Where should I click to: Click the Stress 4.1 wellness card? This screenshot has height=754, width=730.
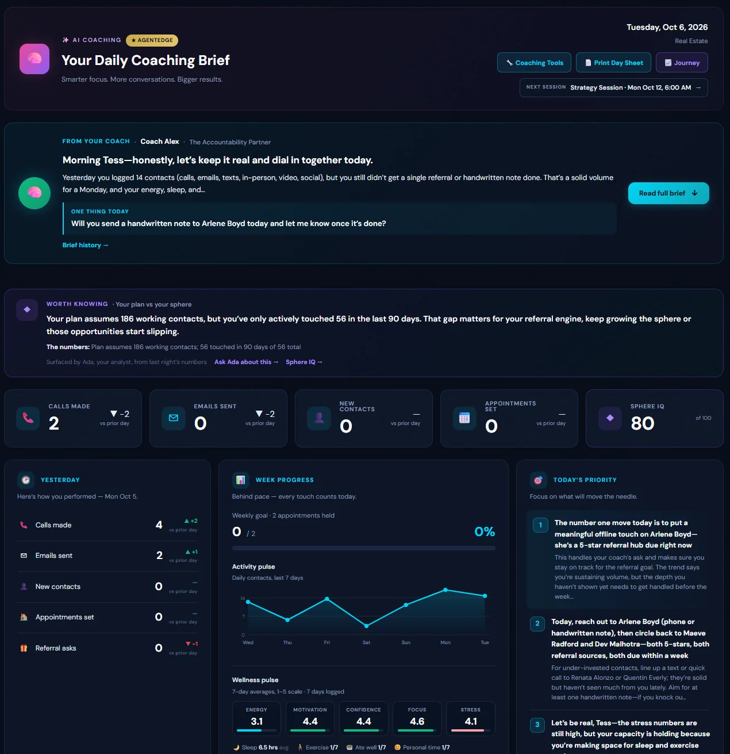click(x=471, y=718)
